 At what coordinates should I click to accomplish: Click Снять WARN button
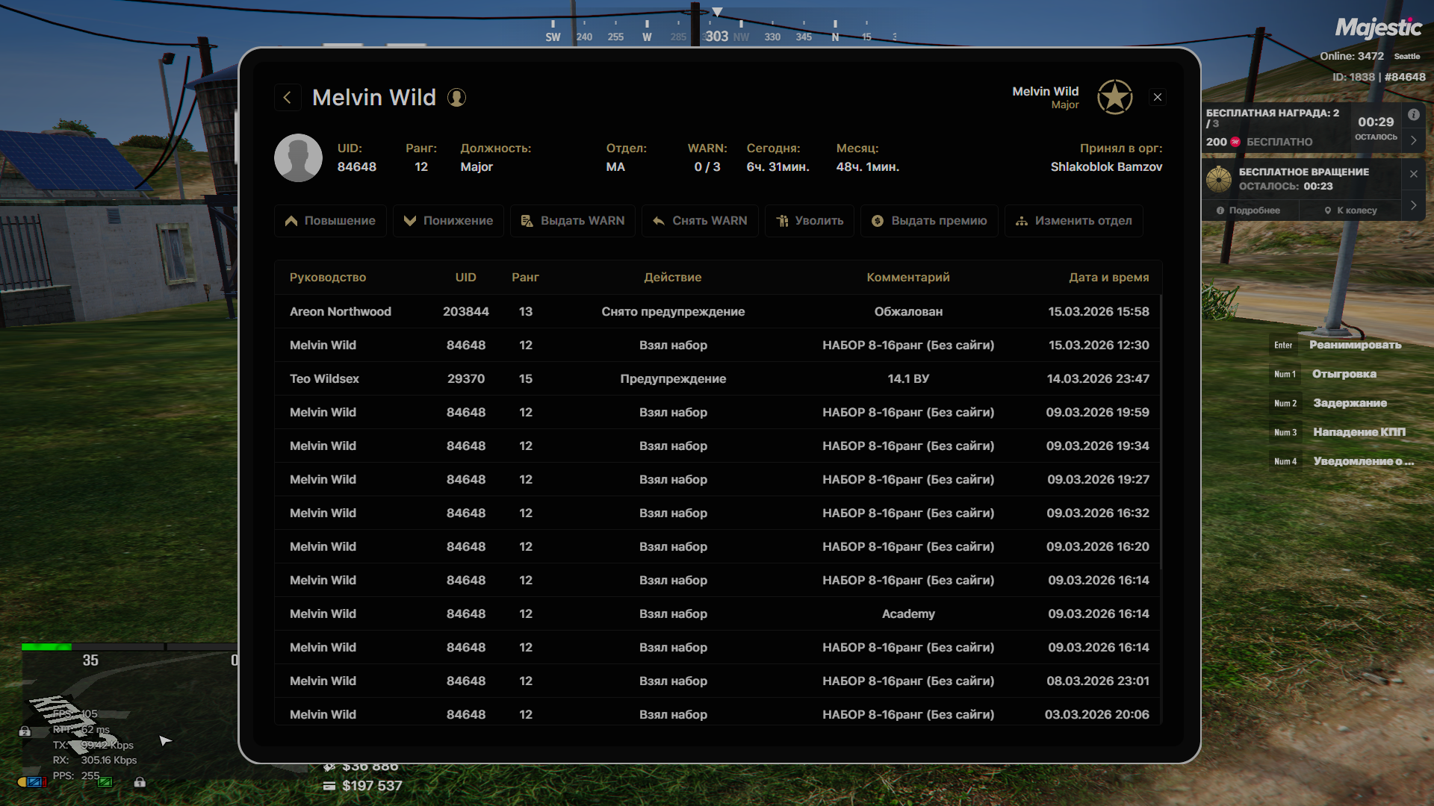coord(700,221)
